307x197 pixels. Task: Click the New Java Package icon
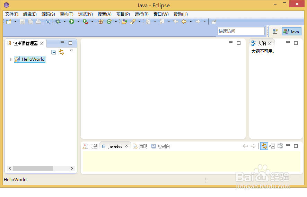coord(101,22)
